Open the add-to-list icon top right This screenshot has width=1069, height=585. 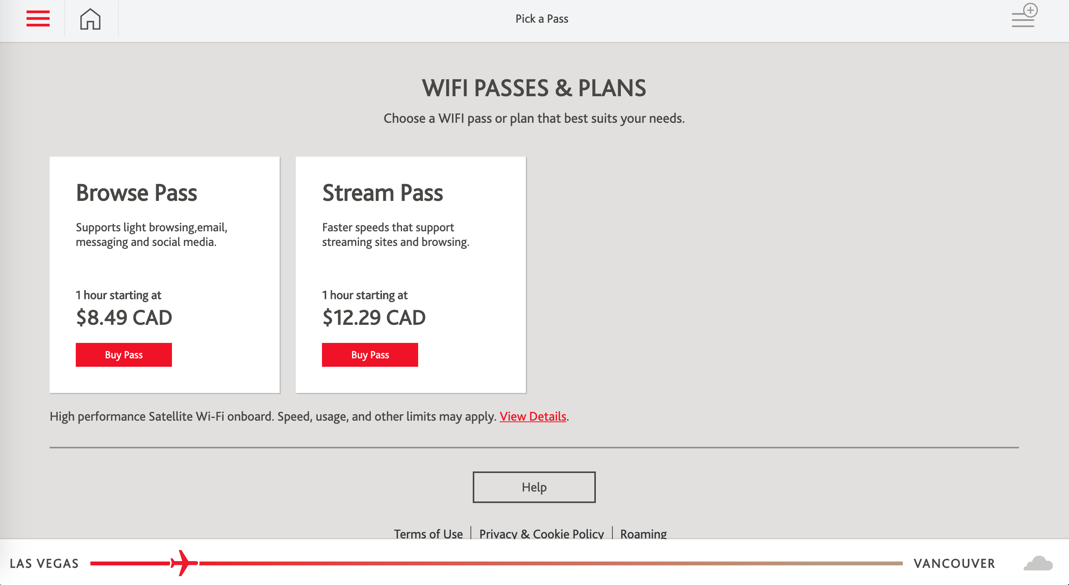[1024, 17]
